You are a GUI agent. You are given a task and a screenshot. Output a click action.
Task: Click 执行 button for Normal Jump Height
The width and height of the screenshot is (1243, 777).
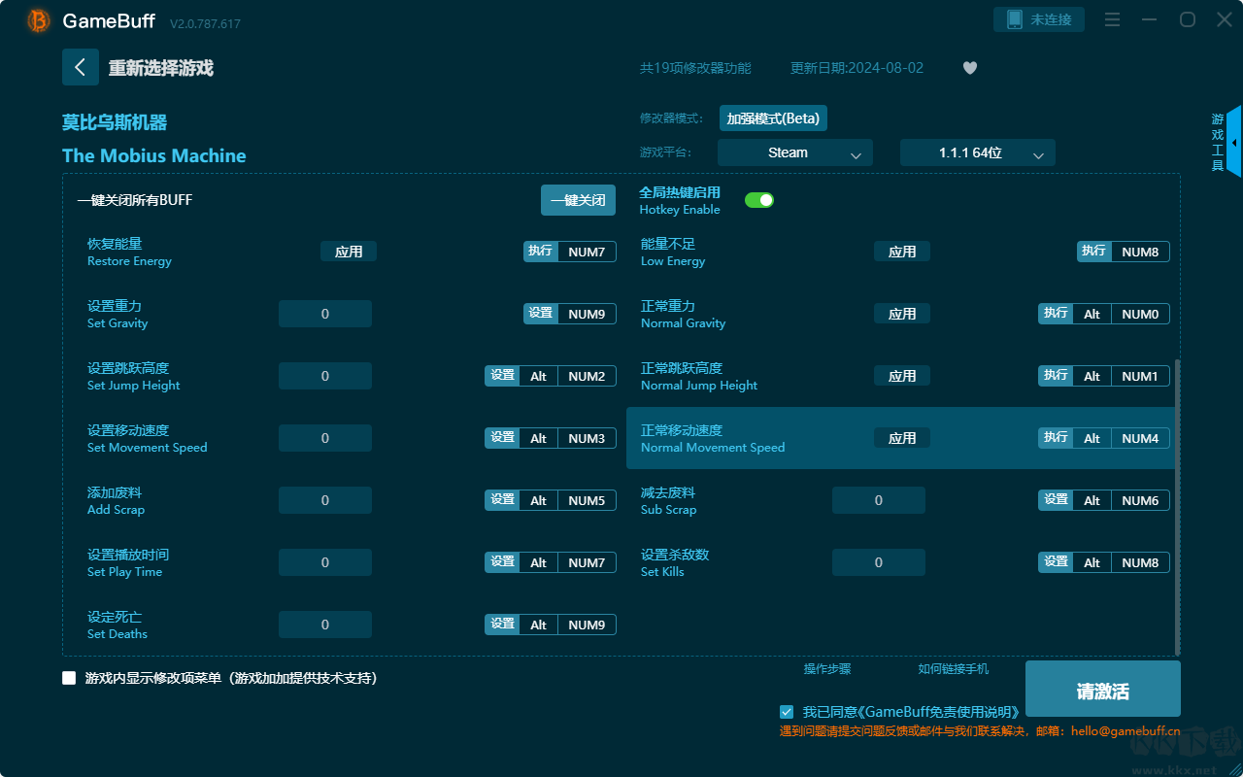click(x=1056, y=376)
